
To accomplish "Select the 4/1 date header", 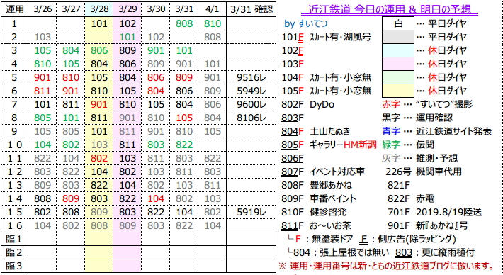I will click(x=213, y=9).
